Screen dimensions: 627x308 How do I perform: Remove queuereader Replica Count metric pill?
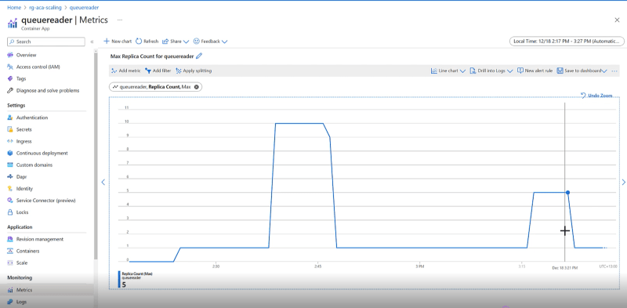point(197,86)
